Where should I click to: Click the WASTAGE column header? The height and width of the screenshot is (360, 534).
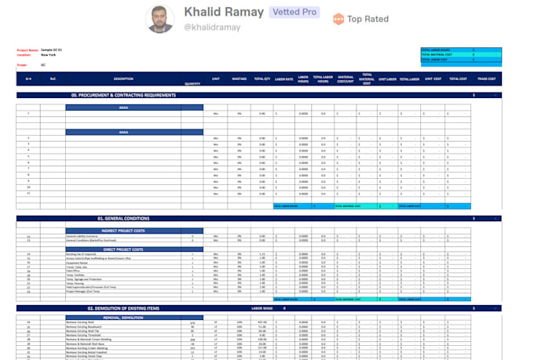point(240,79)
